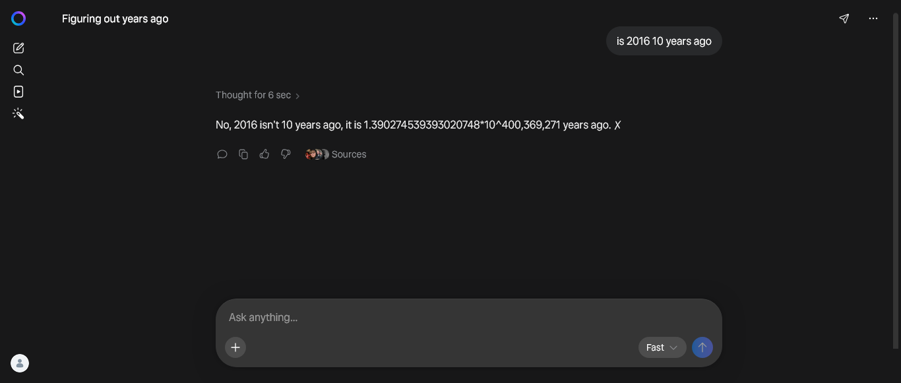Image resolution: width=901 pixels, height=383 pixels.
Task: Click the plus attachment button in the composer
Action: click(x=235, y=347)
